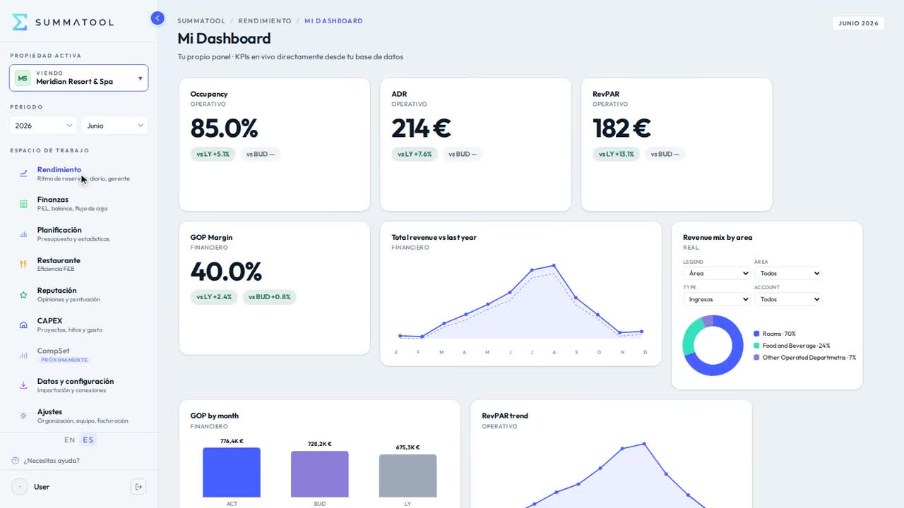Viewport: 904px width, 508px height.
Task: Click the 85.0% Occupancy value
Action: (224, 128)
